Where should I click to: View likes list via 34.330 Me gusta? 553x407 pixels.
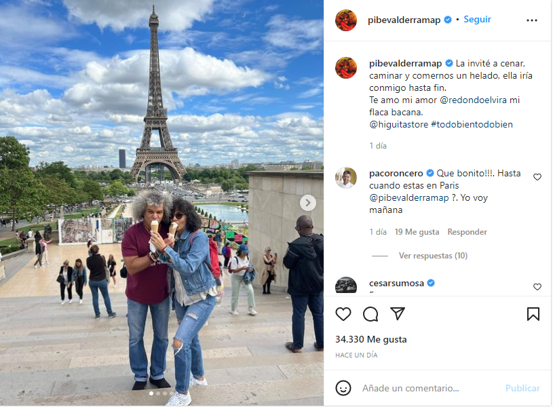[x=371, y=339]
